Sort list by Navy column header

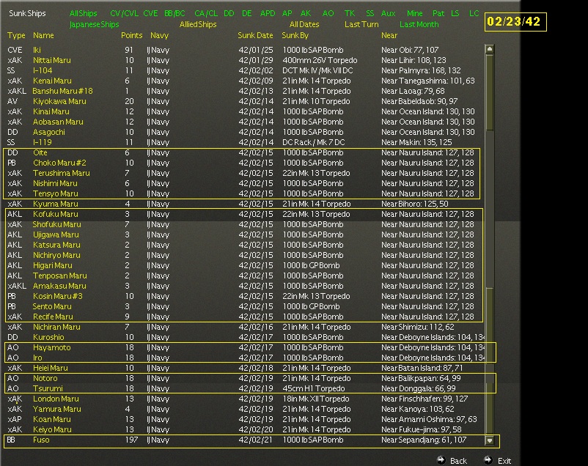click(159, 36)
